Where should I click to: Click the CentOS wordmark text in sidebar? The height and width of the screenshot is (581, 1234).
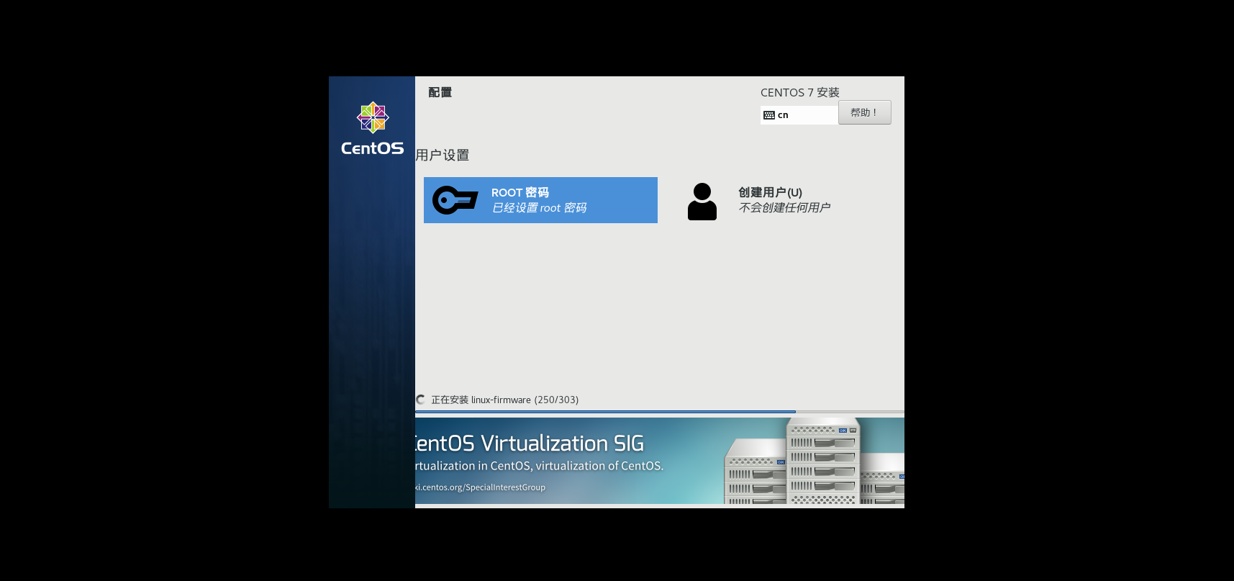(373, 148)
